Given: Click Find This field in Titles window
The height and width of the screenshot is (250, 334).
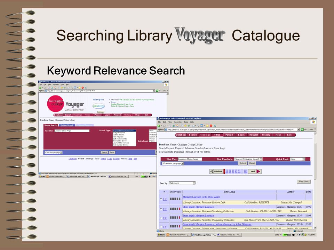Looking at the screenshot, I should [x=190, y=159].
